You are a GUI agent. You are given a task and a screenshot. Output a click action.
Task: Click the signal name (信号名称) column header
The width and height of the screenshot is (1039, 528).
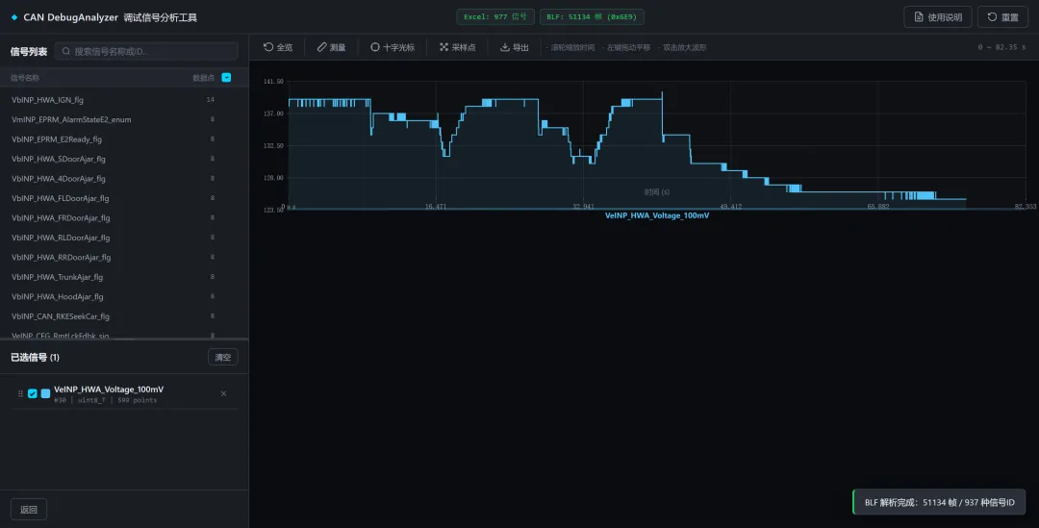[24, 78]
